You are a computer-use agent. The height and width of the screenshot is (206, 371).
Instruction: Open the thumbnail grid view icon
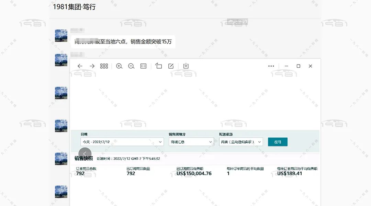(x=104, y=66)
